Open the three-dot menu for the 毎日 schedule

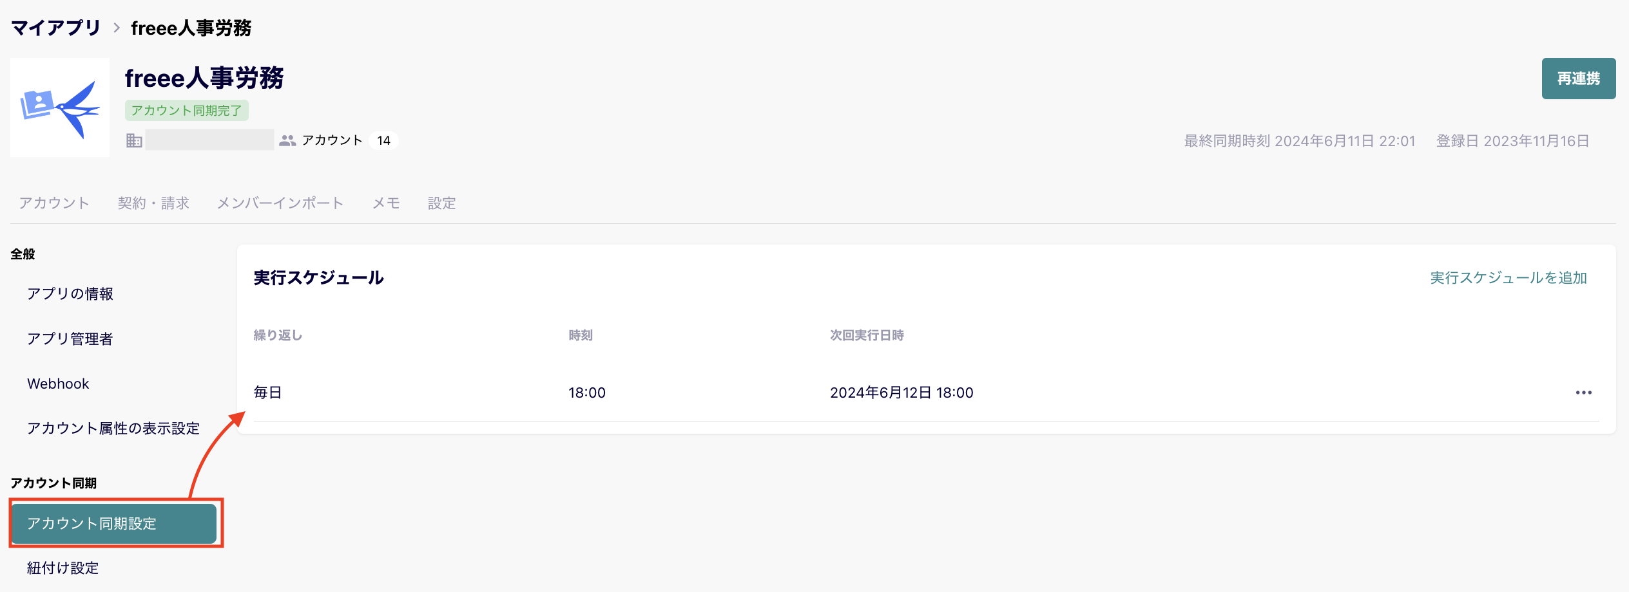(1583, 393)
